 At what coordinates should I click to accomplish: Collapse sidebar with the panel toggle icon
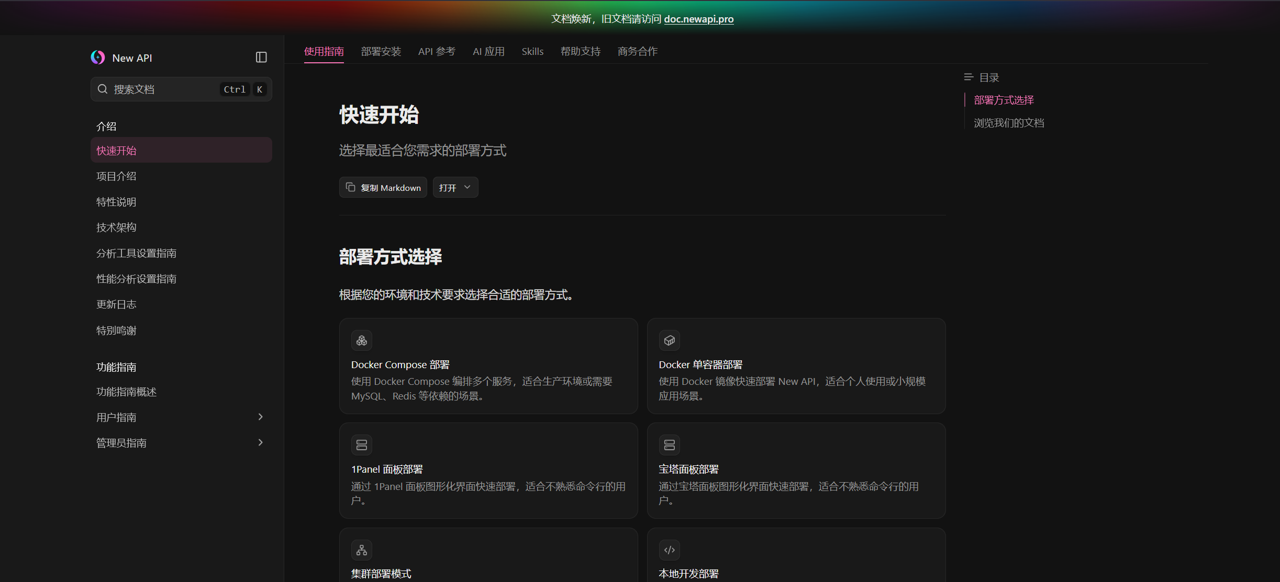(261, 58)
